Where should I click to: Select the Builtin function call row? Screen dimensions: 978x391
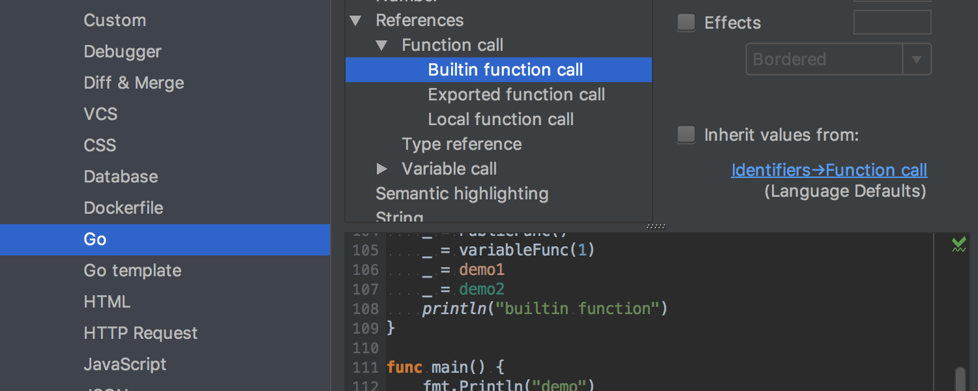(499, 70)
